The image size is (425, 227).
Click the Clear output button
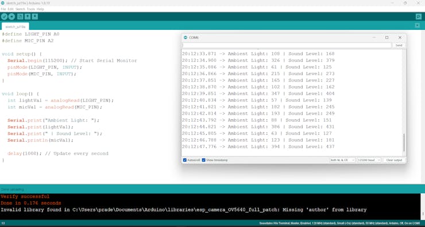394,160
